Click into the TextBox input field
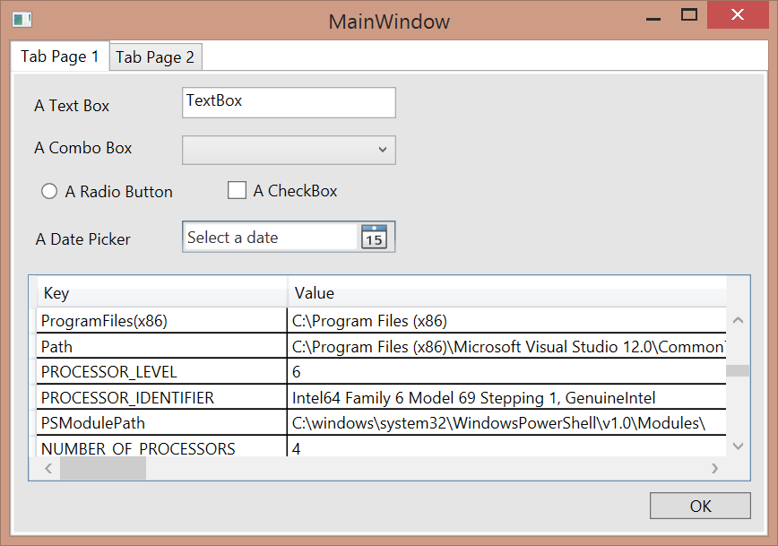778x546 pixels. [289, 102]
